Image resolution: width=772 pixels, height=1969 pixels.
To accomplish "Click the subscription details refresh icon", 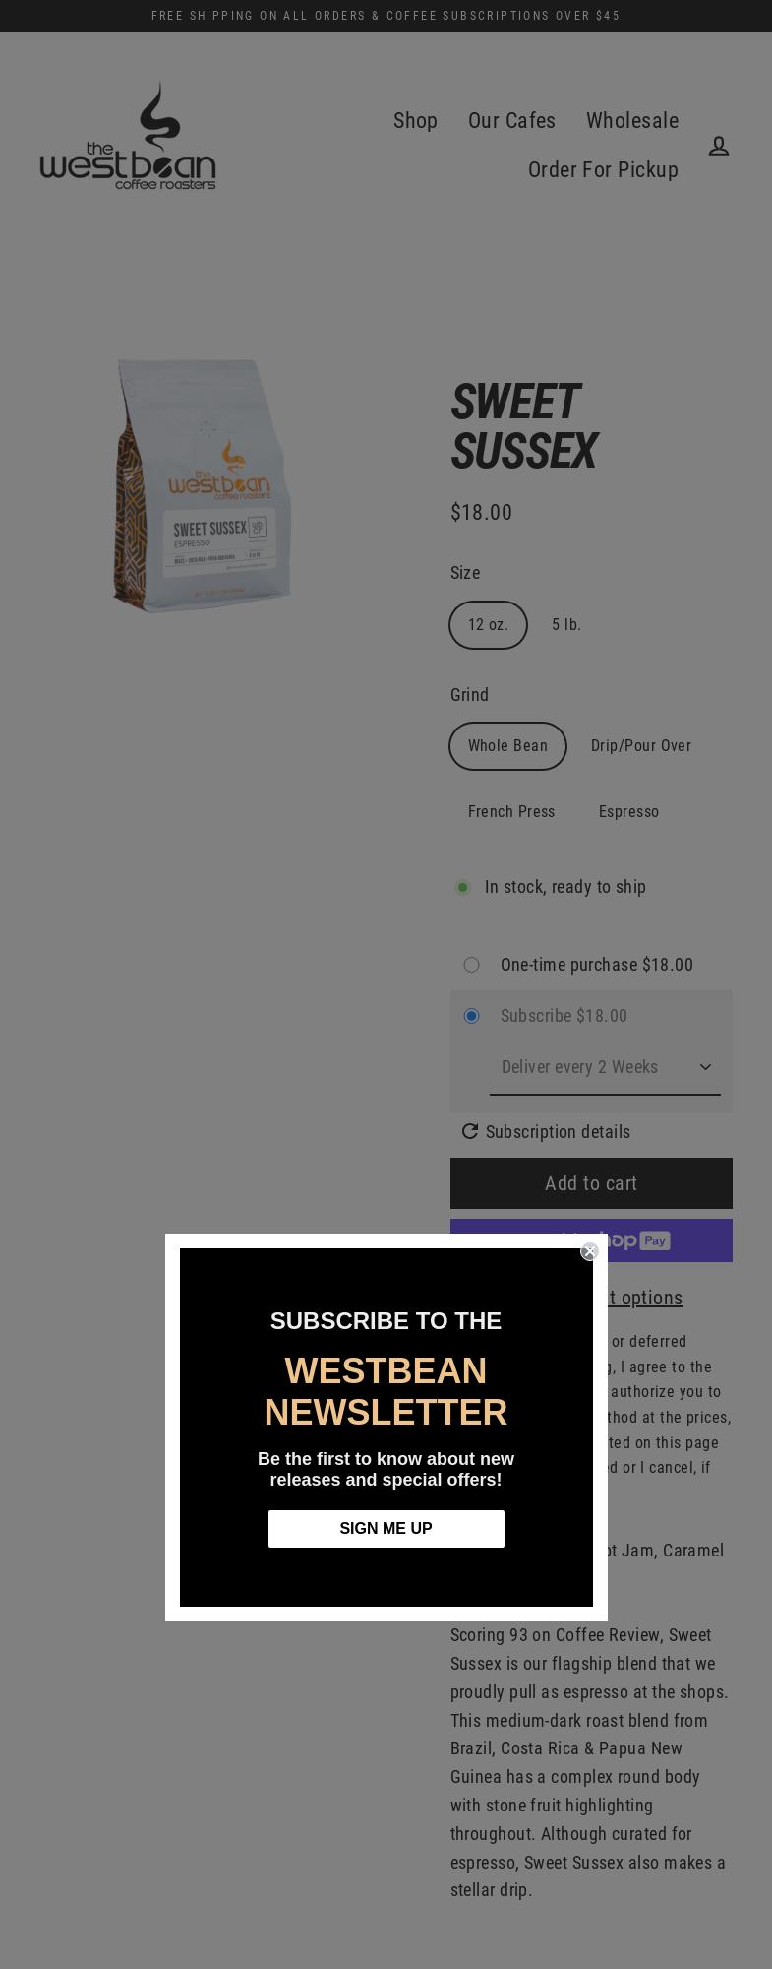I will (470, 1131).
